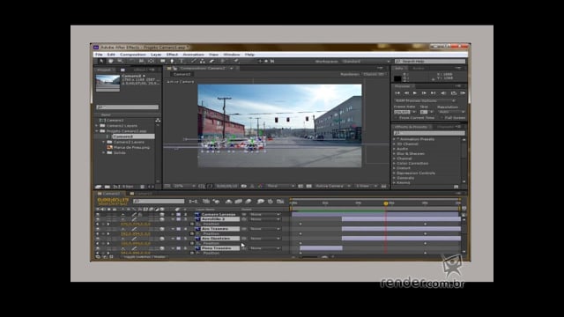Open the Composition menu

[x=133, y=55]
